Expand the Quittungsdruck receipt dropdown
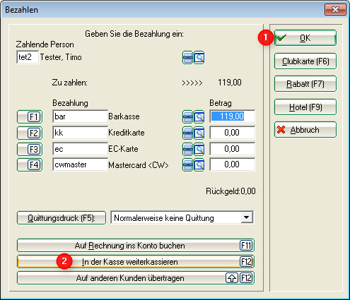 coord(247,217)
